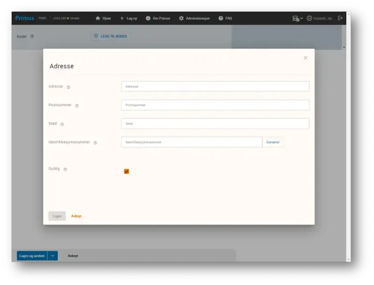Open the database selector dropdown in header
The image size is (374, 285).
click(298, 18)
